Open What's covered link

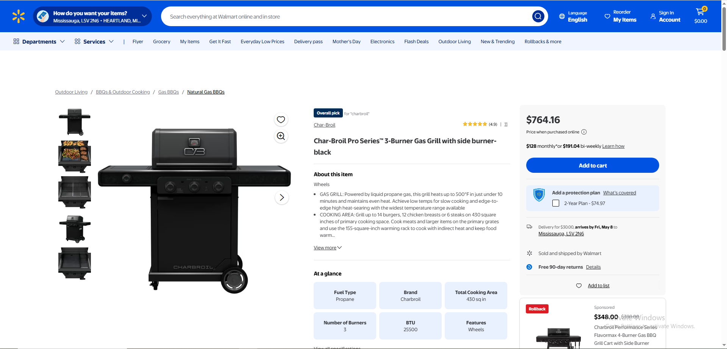pos(619,193)
